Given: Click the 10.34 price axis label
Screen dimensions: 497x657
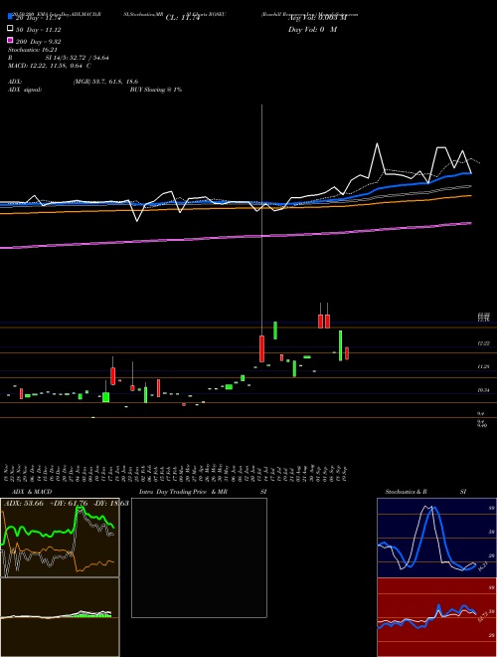Looking at the screenshot, I should pyautogui.click(x=484, y=390).
